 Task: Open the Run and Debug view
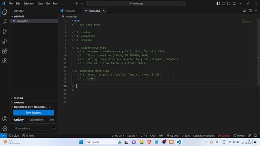click(x=5, y=41)
